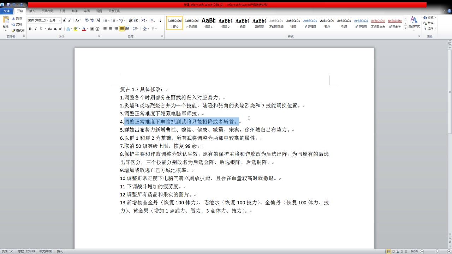
Task: Click 替换 (Replace) in editing group
Action: tap(429, 23)
